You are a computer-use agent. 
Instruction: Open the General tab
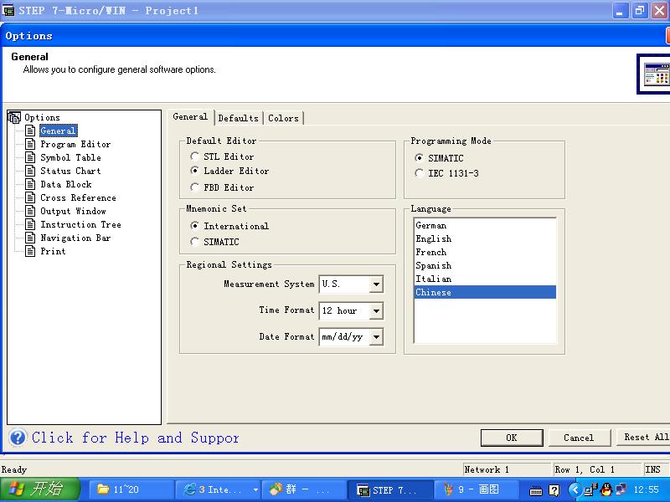(x=190, y=116)
